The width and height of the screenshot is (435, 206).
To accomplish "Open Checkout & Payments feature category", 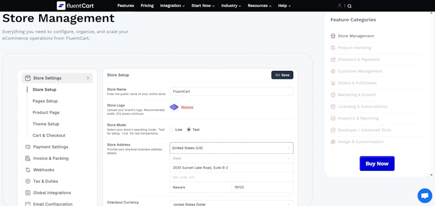I will tap(359, 60).
